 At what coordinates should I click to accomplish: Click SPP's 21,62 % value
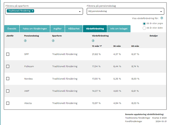[x=96, y=54]
